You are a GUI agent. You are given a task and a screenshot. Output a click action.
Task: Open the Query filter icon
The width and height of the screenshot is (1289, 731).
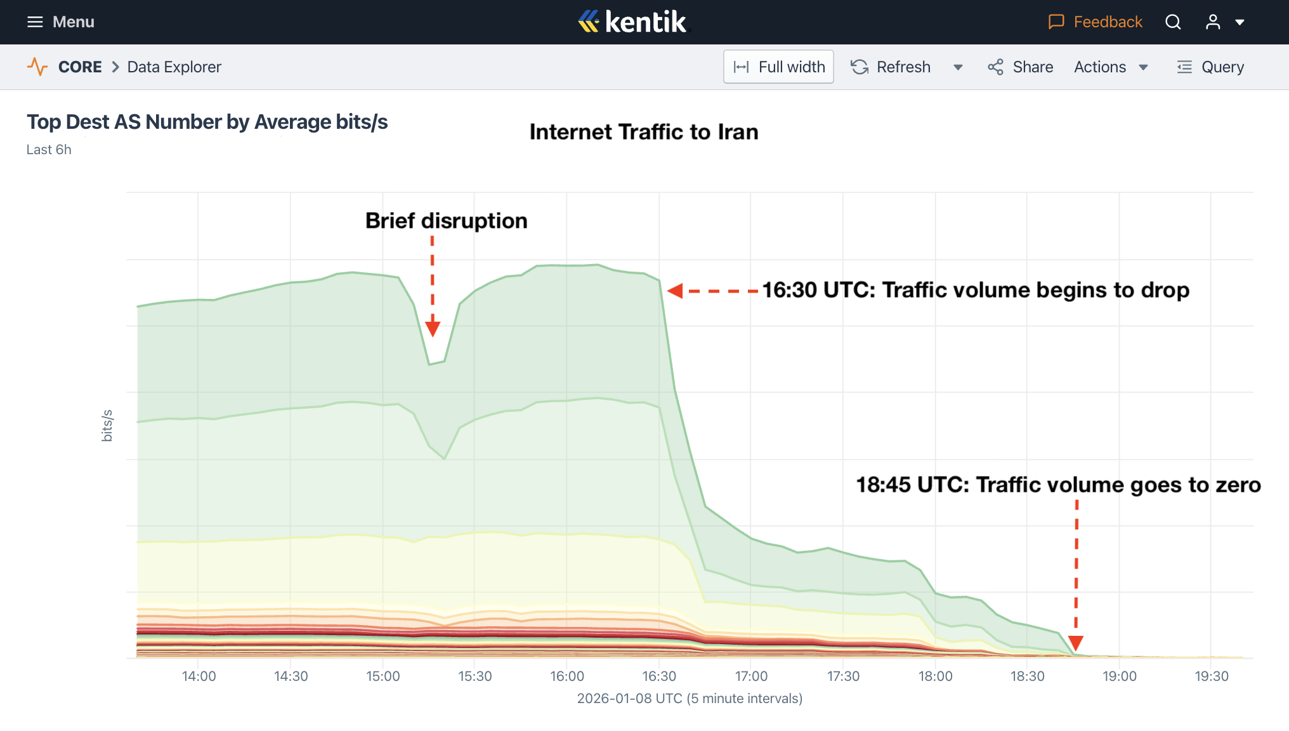click(x=1184, y=67)
